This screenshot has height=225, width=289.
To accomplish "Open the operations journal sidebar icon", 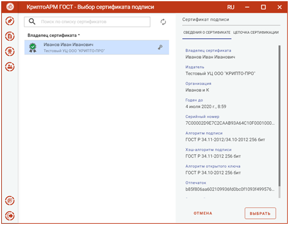I will coord(10,201).
